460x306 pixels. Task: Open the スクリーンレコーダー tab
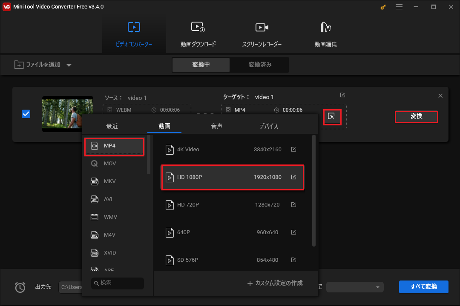pos(262,34)
